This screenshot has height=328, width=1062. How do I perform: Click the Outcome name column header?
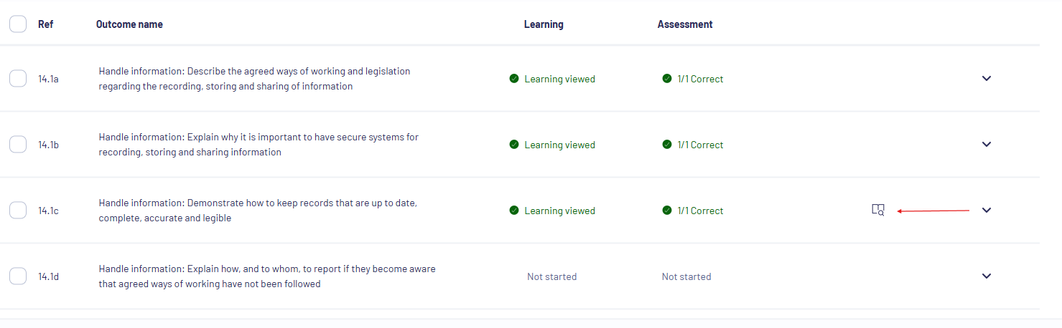[129, 24]
